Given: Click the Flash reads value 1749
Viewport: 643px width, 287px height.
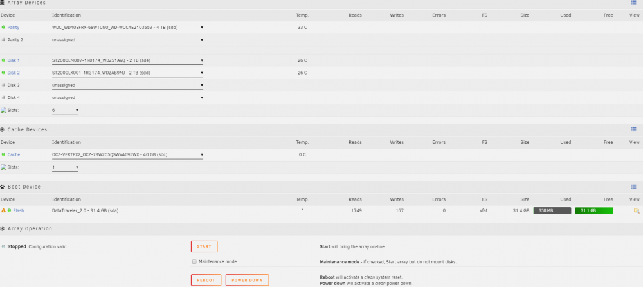Looking at the screenshot, I should [356, 210].
